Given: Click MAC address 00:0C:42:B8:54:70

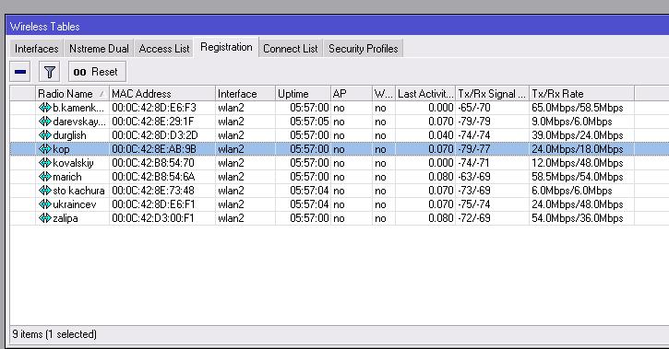Looking at the screenshot, I should pyautogui.click(x=153, y=163).
